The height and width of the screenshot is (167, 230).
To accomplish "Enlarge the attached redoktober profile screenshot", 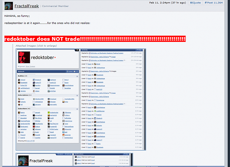I will (x=81, y=99).
